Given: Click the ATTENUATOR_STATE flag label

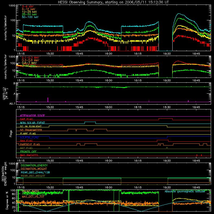Looking at the screenshot, I should (x=32, y=116).
